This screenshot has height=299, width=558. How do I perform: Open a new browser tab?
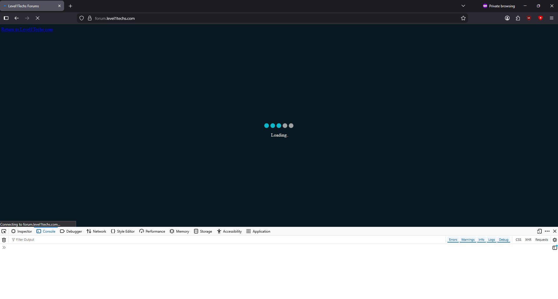71,6
